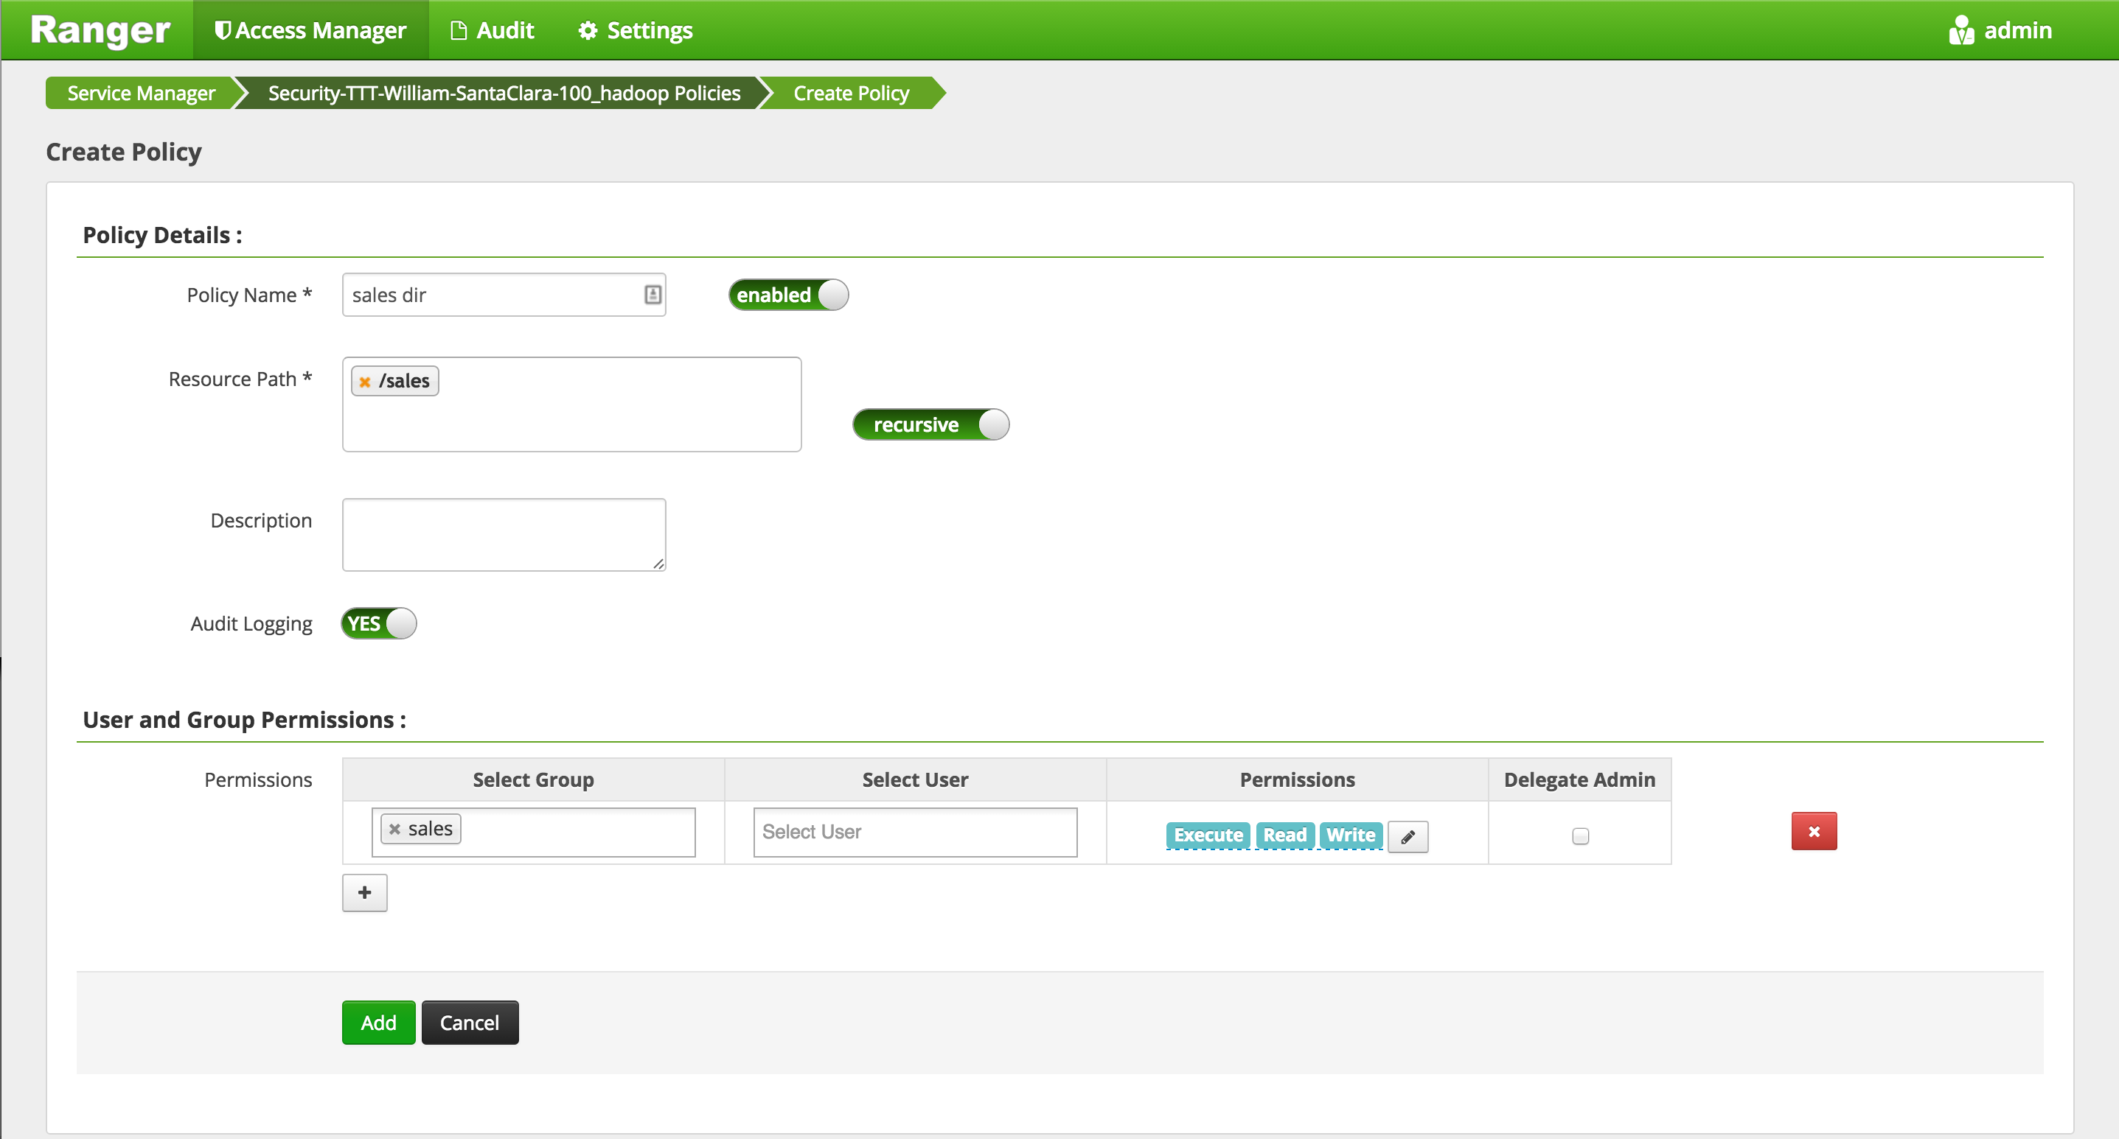Viewport: 2119px width, 1139px height.
Task: Open the Audit tab
Action: 492,30
